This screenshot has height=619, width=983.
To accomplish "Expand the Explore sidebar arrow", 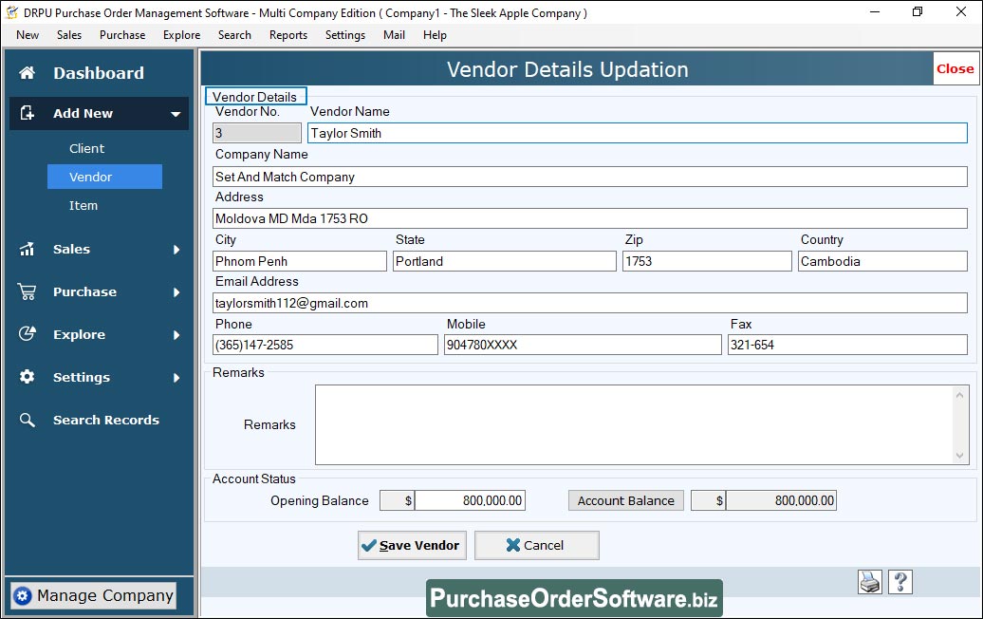I will tap(176, 335).
